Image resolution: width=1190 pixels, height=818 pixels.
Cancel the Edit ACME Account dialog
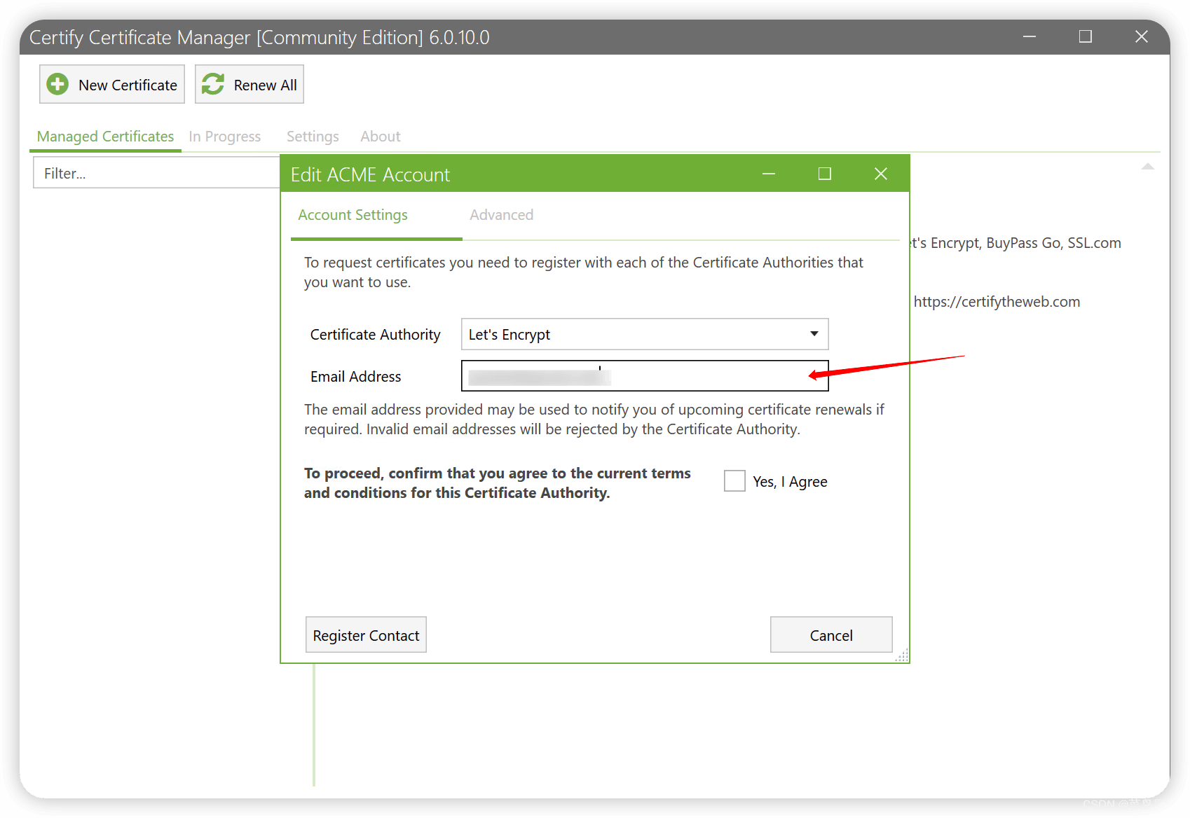pos(831,635)
